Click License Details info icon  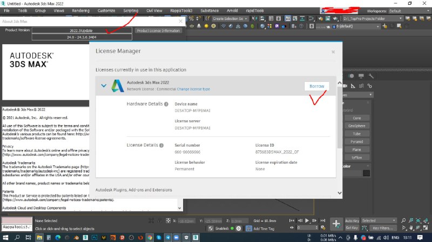tap(161, 146)
